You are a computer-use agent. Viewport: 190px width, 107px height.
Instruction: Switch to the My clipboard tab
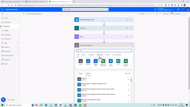click(x=117, y=55)
